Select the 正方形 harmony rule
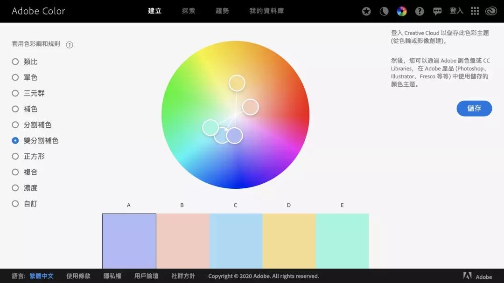 pyautogui.click(x=28, y=156)
